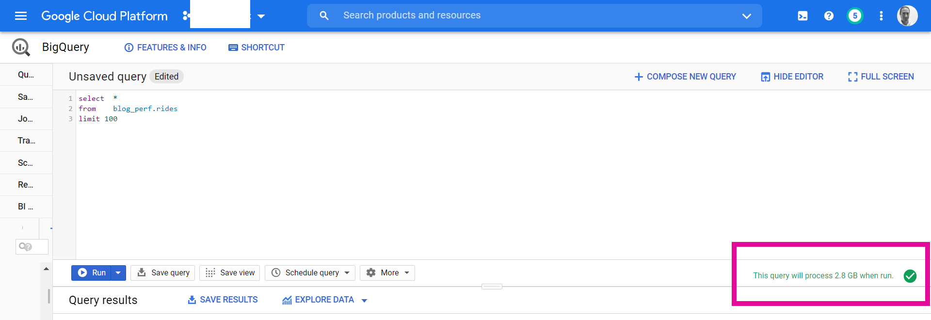Open the three-dot settings menu

[881, 16]
